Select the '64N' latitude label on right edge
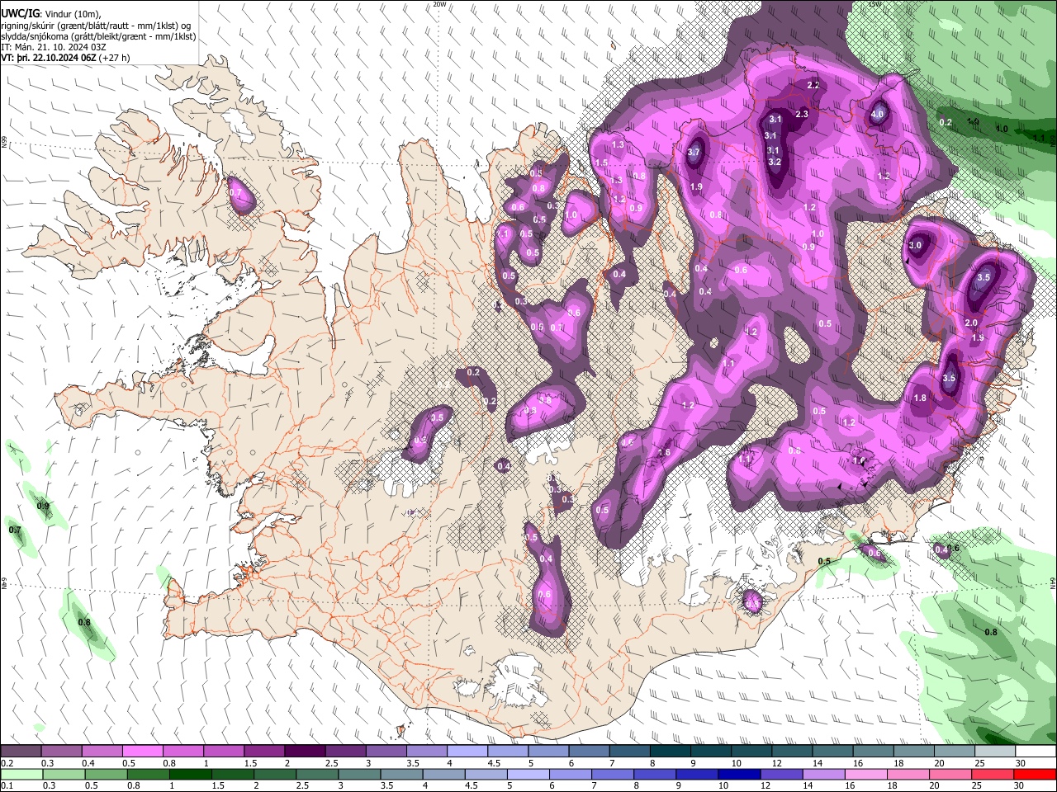 pos(1053,582)
